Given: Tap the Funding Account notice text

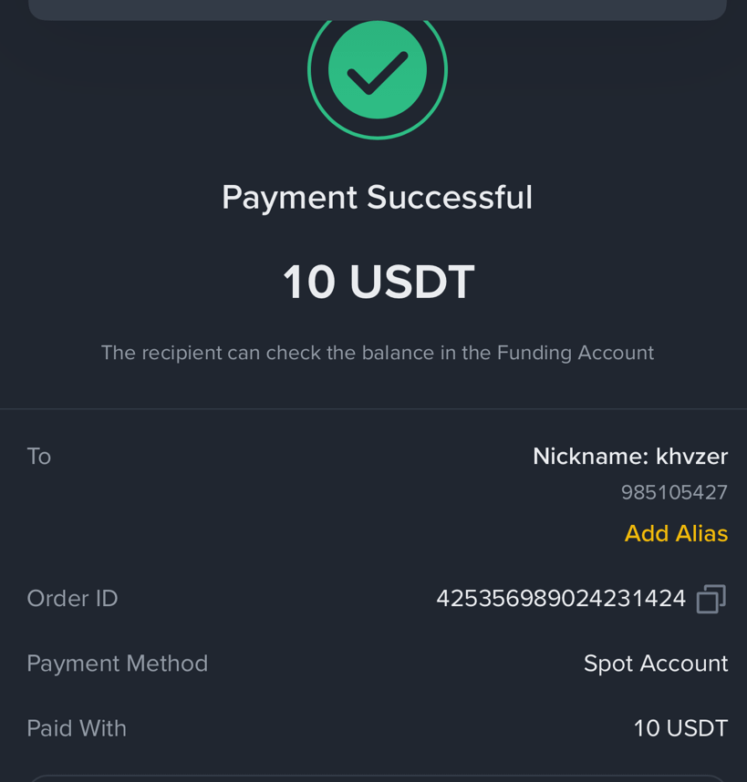Looking at the screenshot, I should [378, 353].
